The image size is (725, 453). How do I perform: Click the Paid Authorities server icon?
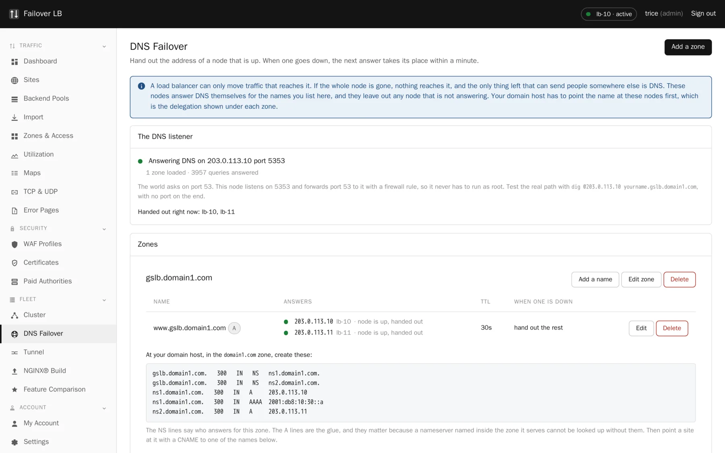(x=14, y=281)
